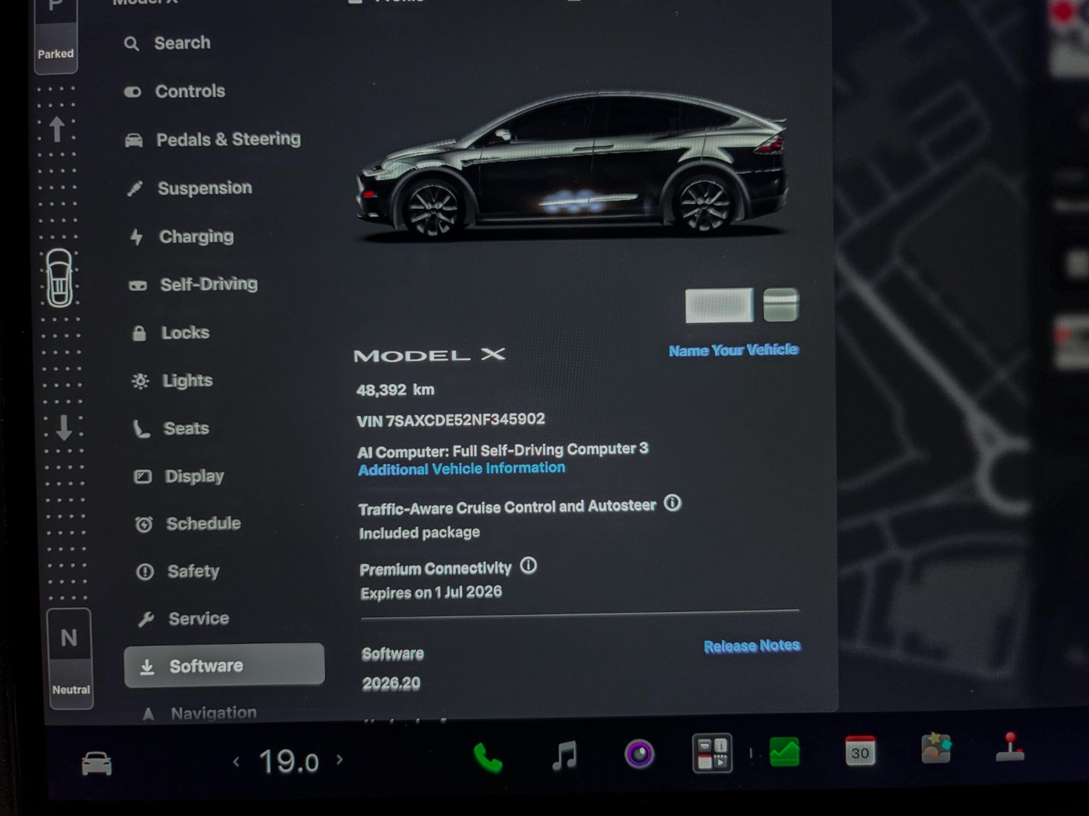Increase temperature with the right arrow
The height and width of the screenshot is (816, 1089).
340,760
